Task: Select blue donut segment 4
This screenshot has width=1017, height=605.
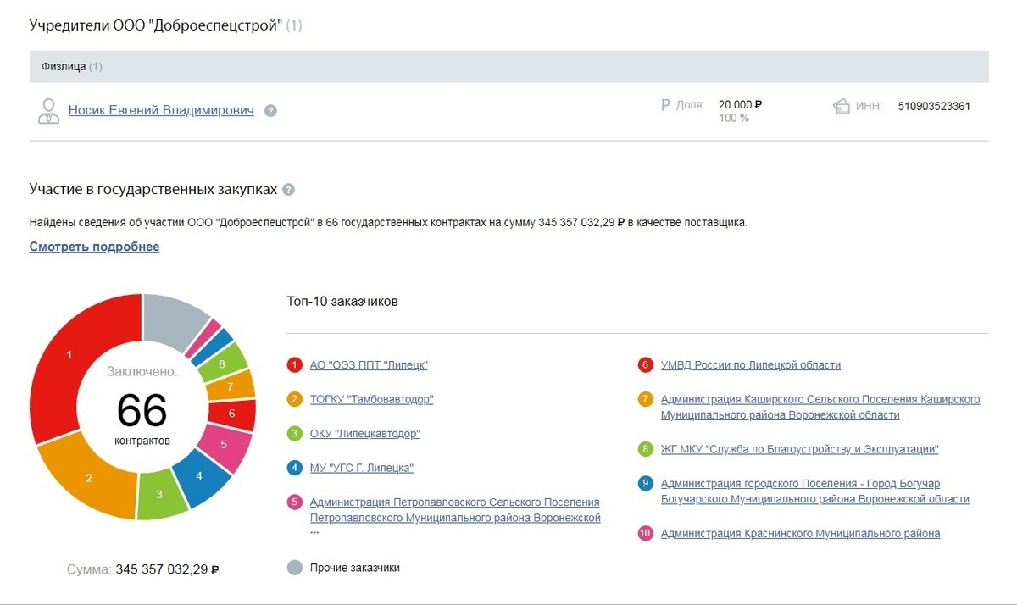Action: (200, 476)
